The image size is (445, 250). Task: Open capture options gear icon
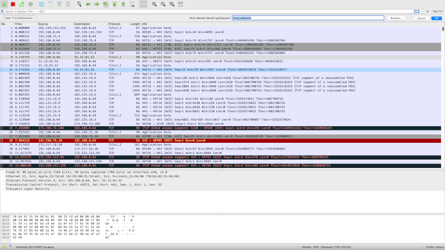[x=31, y=4]
